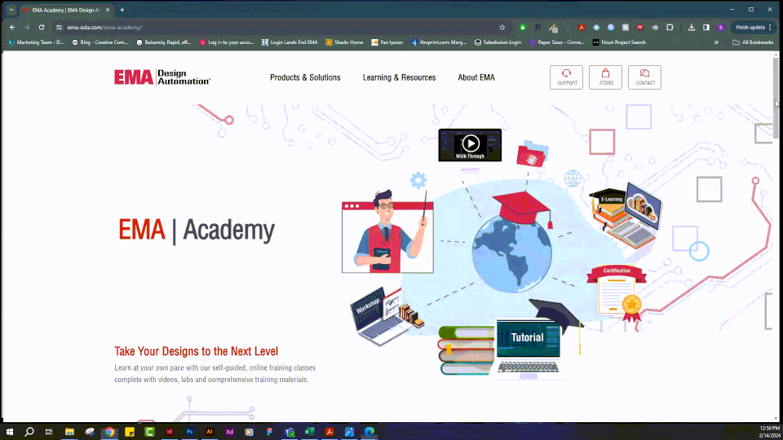Open the tab search dropdown arrow
Screen dimensions: 783x440
pos(11,10)
